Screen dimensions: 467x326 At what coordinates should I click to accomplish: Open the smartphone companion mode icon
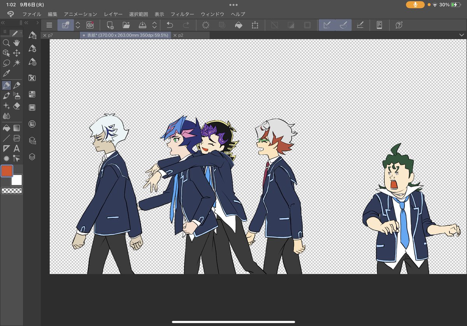point(379,25)
